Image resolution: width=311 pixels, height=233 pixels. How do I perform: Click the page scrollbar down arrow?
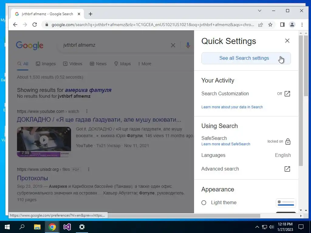(306, 210)
